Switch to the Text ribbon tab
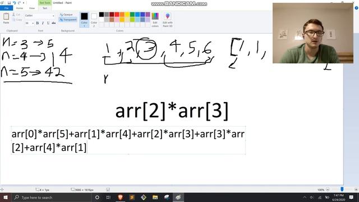 (45, 8)
